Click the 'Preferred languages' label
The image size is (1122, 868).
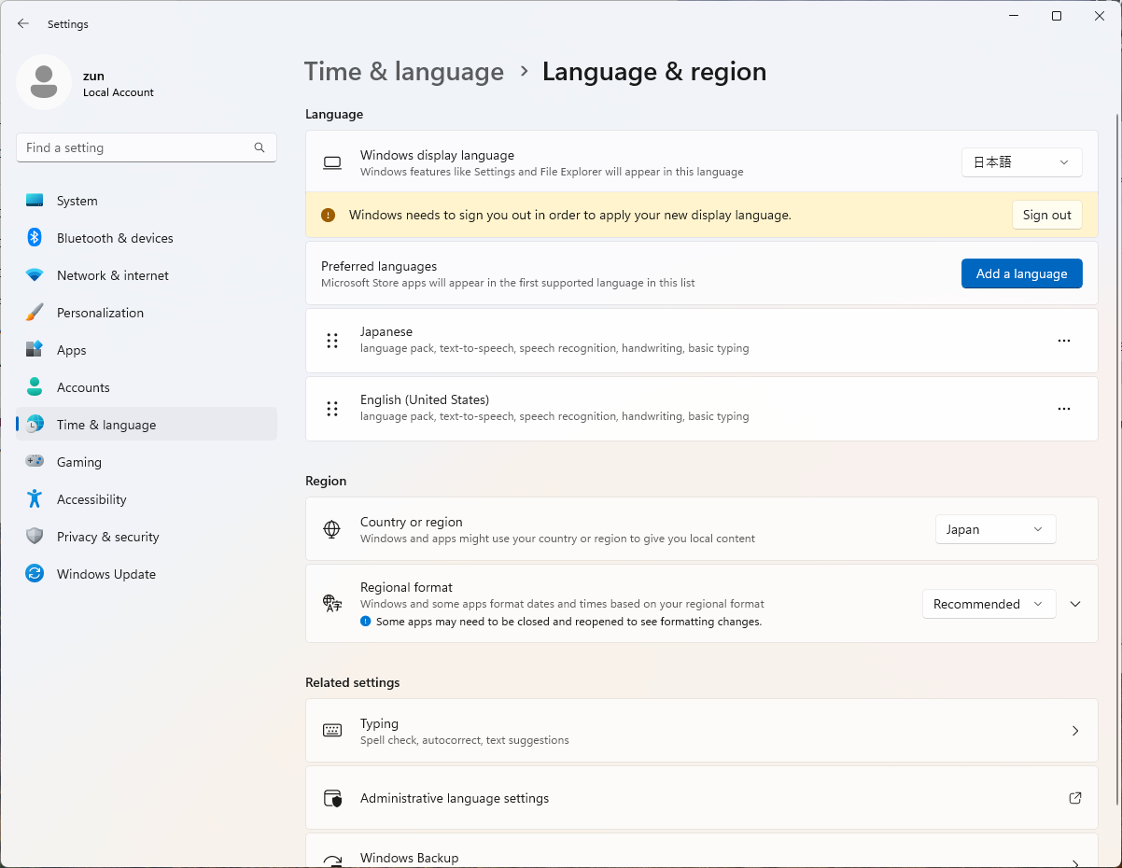pyautogui.click(x=379, y=266)
